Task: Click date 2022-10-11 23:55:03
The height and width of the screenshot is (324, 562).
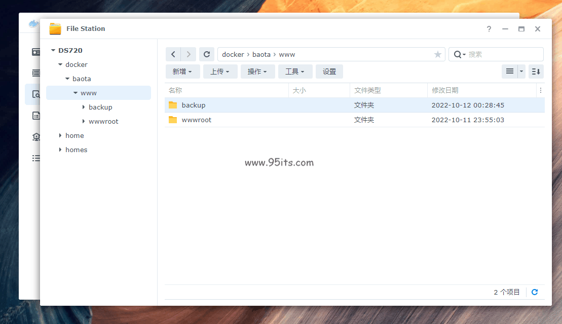Action: point(468,120)
